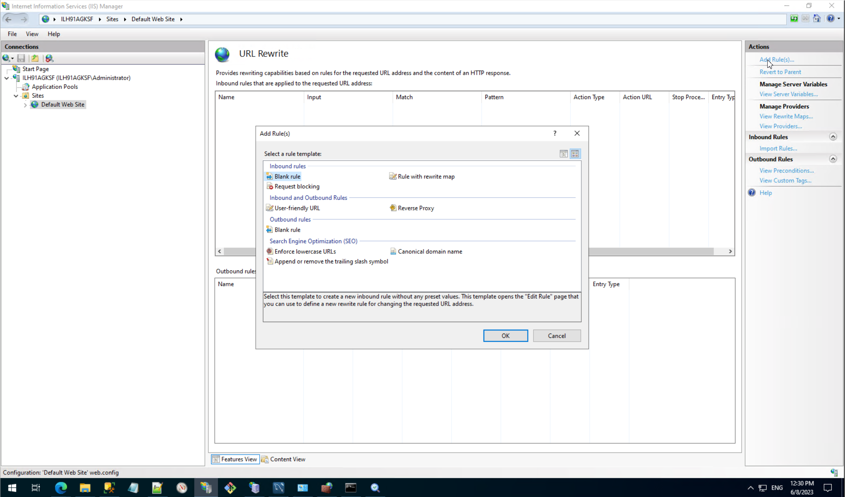The width and height of the screenshot is (845, 497).
Task: Open the View menu
Action: pos(32,34)
